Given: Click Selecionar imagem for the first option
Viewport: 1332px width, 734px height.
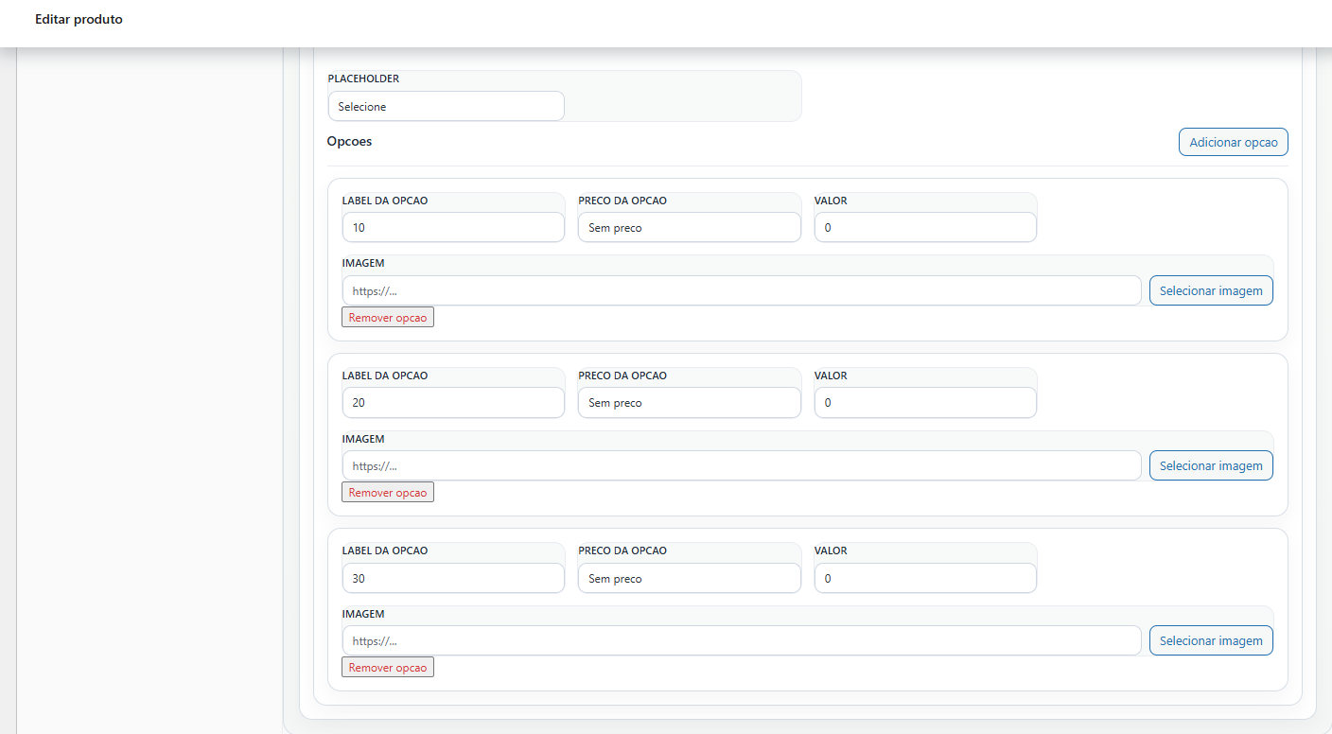Looking at the screenshot, I should click(1211, 290).
